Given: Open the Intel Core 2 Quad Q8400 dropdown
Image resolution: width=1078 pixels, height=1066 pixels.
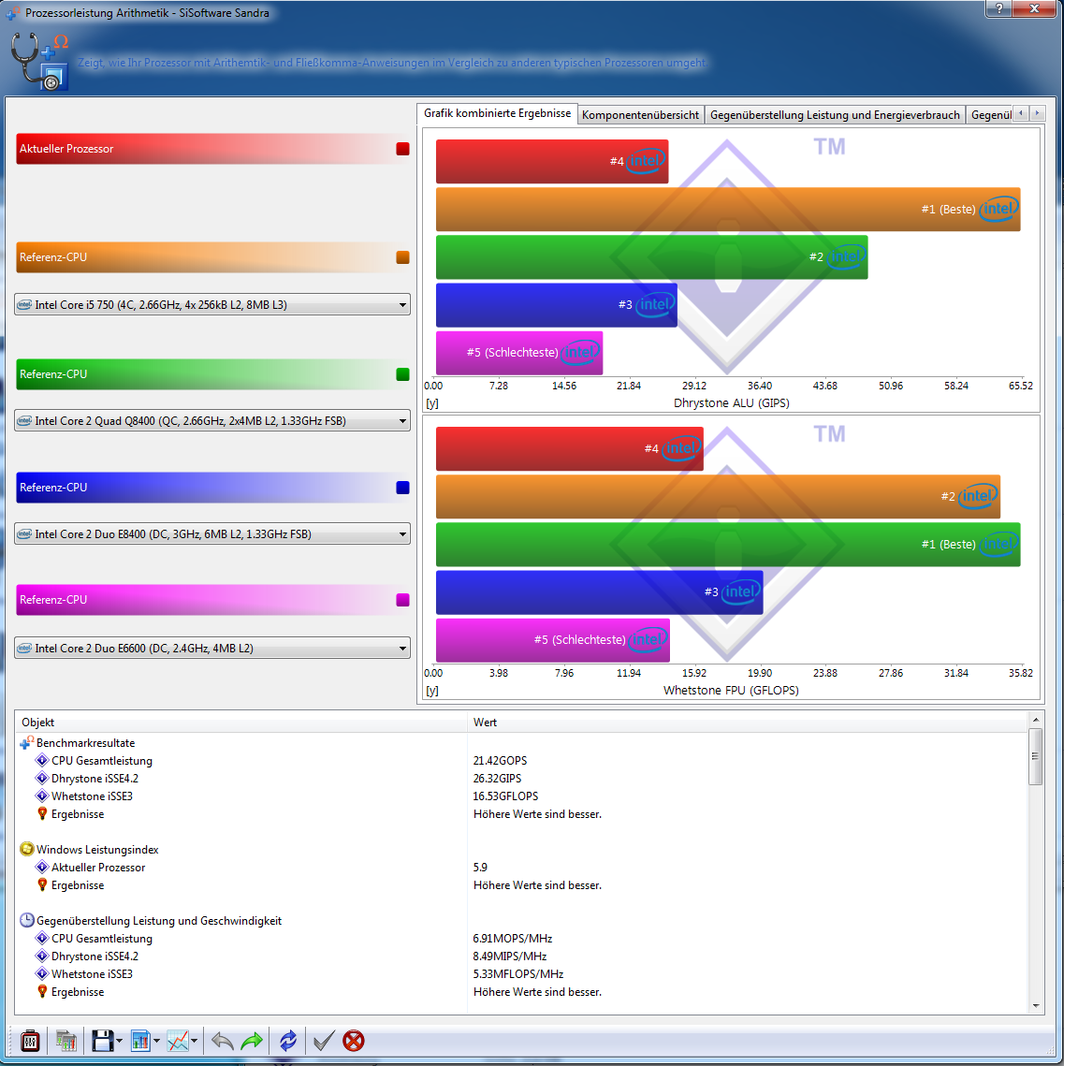Looking at the screenshot, I should [x=212, y=420].
